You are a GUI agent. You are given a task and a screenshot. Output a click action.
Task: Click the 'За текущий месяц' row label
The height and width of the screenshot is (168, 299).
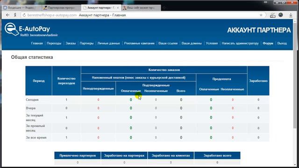35,118
